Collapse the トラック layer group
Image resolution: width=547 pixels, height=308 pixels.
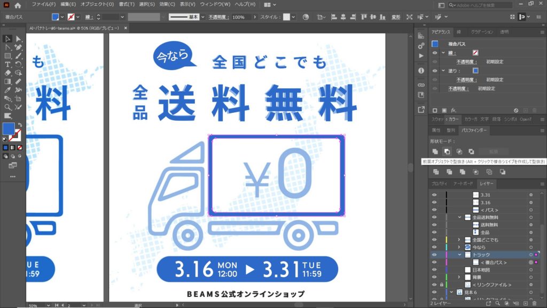point(459,255)
